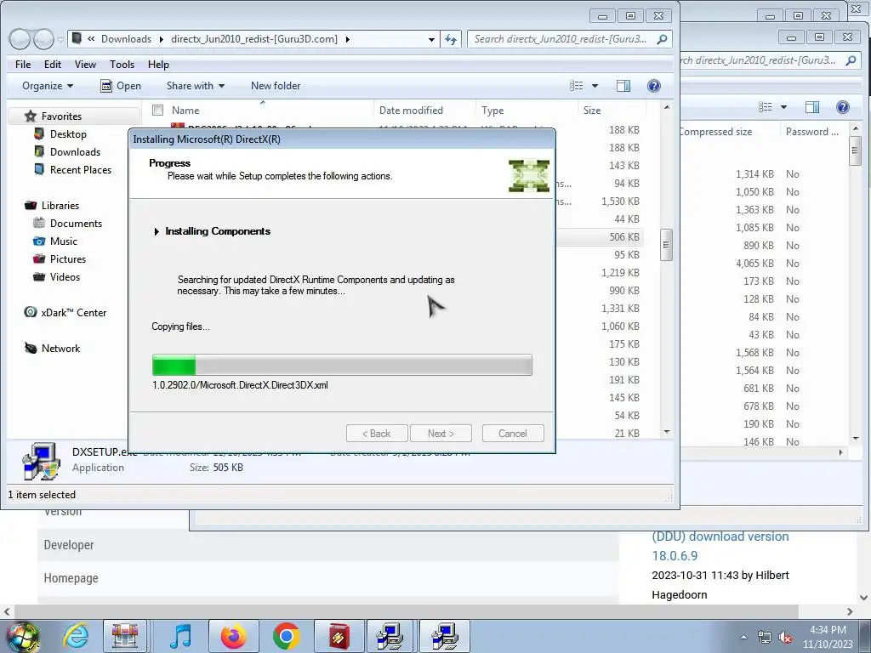Click New folder in toolbar
The height and width of the screenshot is (653, 871).
coord(276,86)
